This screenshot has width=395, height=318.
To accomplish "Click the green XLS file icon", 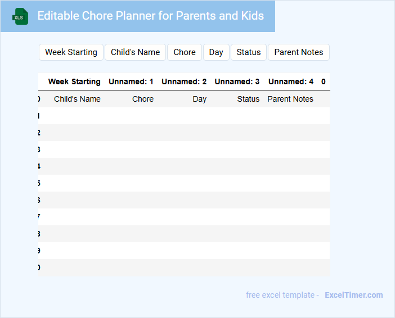I will pos(20,16).
